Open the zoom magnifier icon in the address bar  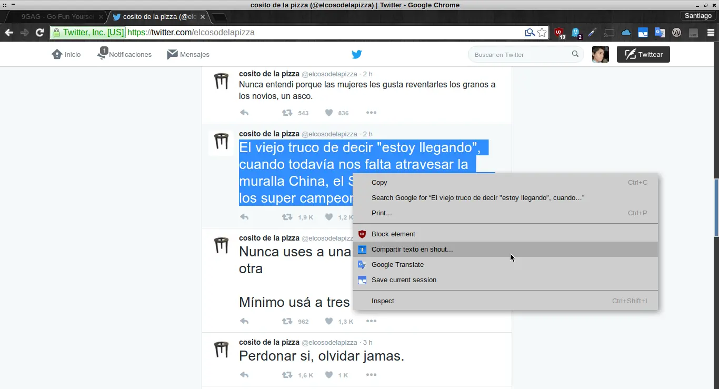point(530,33)
